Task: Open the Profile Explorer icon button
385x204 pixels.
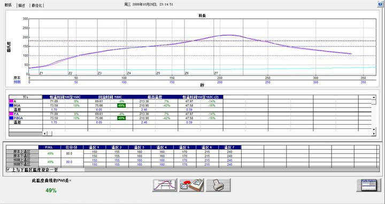Action: point(369,185)
